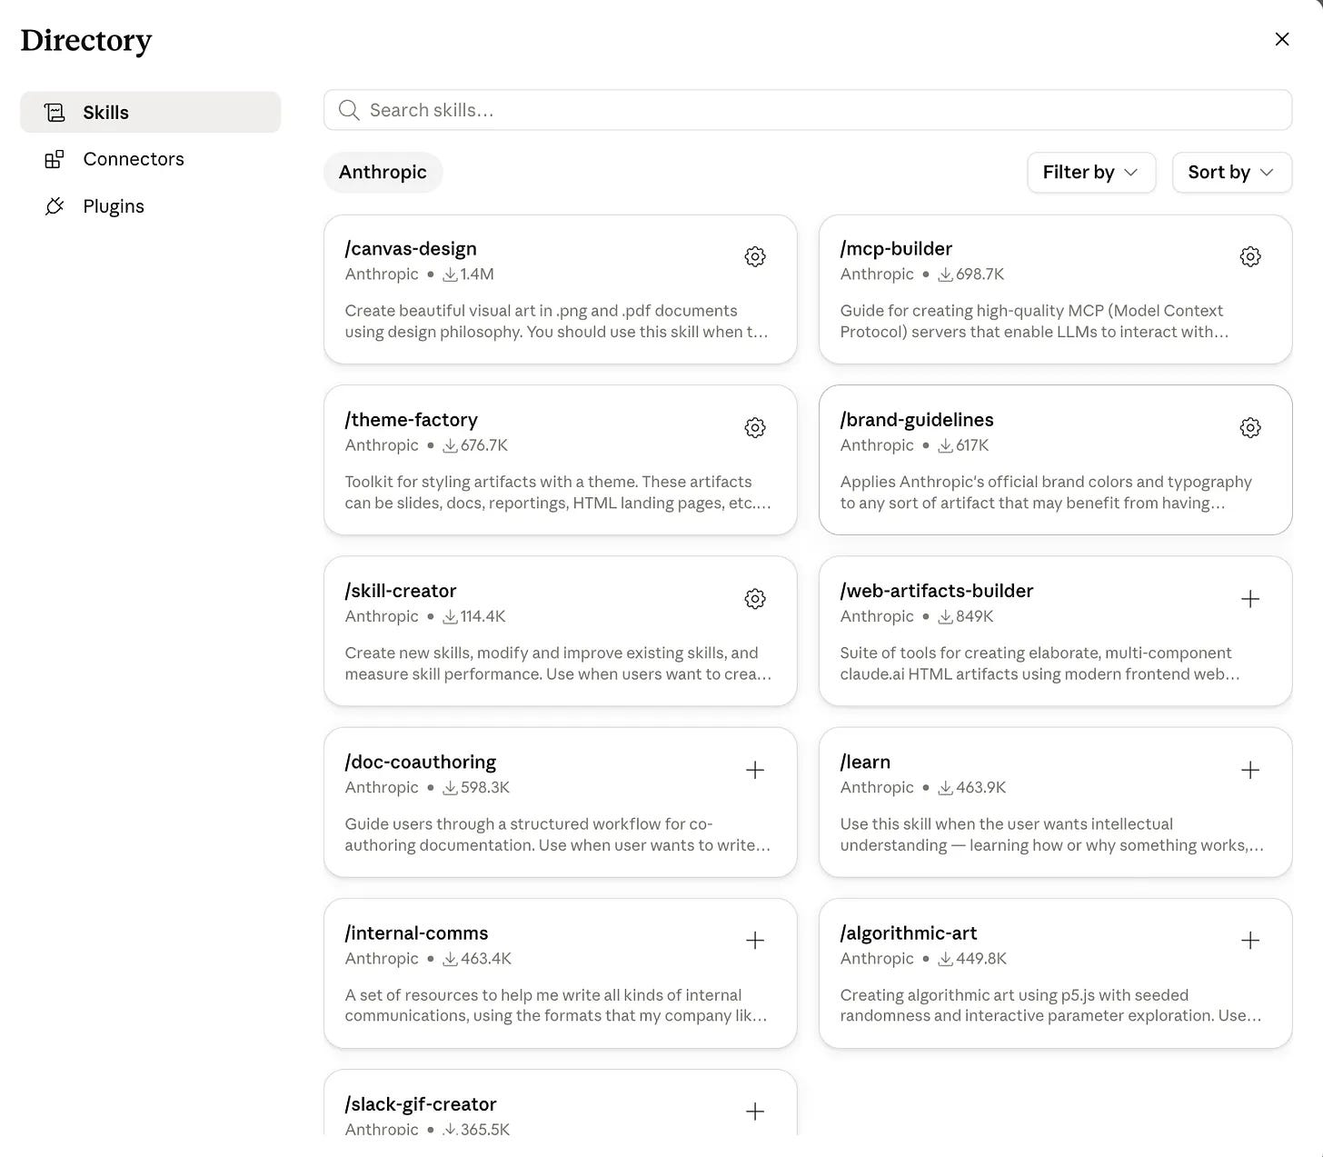Screen dimensions: 1323x1157
Task: Click the Connectors blocks icon in sidebar
Action: pyautogui.click(x=55, y=159)
